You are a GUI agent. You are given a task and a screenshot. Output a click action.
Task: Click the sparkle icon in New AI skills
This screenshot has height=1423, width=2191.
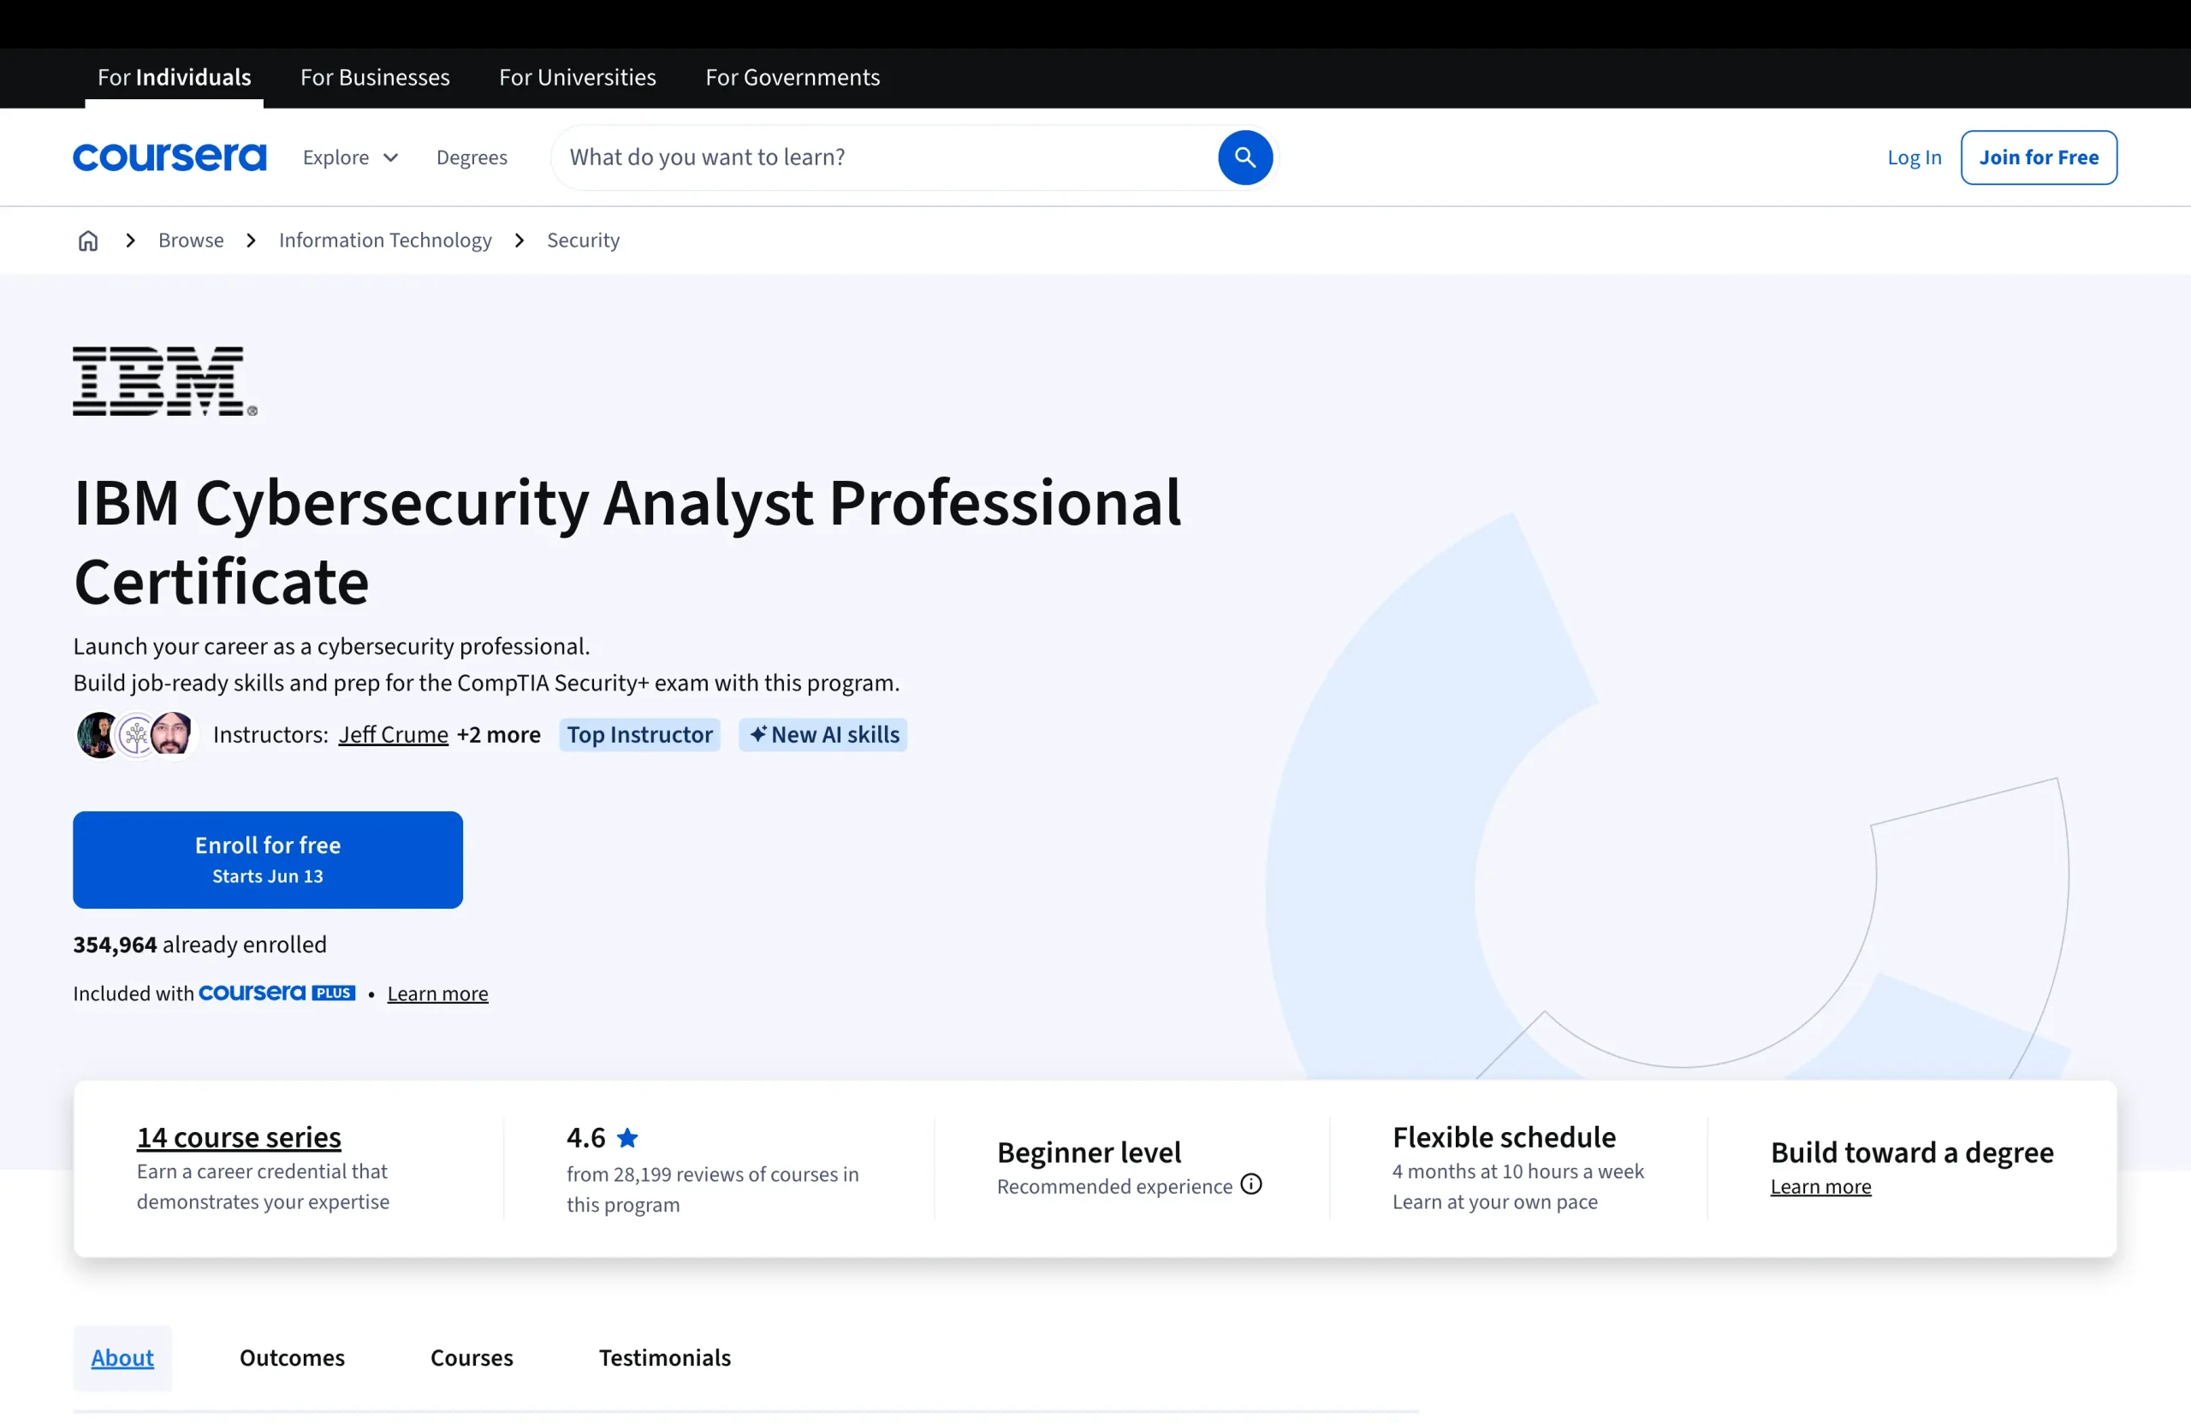point(757,734)
